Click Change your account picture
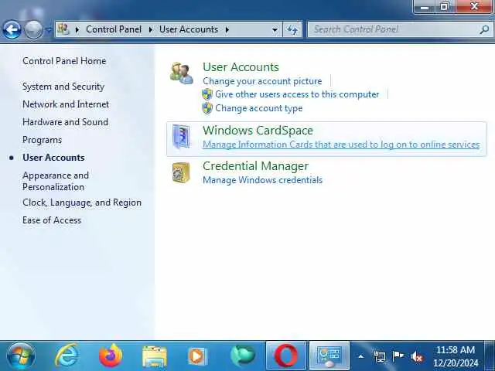This screenshot has width=495, height=371. (262, 81)
